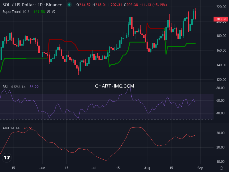Click the Aug label on the time axis
Viewport: 229px width, 172px height.
click(147, 168)
